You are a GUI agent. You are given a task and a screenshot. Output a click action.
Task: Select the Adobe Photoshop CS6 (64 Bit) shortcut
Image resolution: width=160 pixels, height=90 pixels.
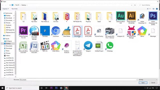[153, 18]
